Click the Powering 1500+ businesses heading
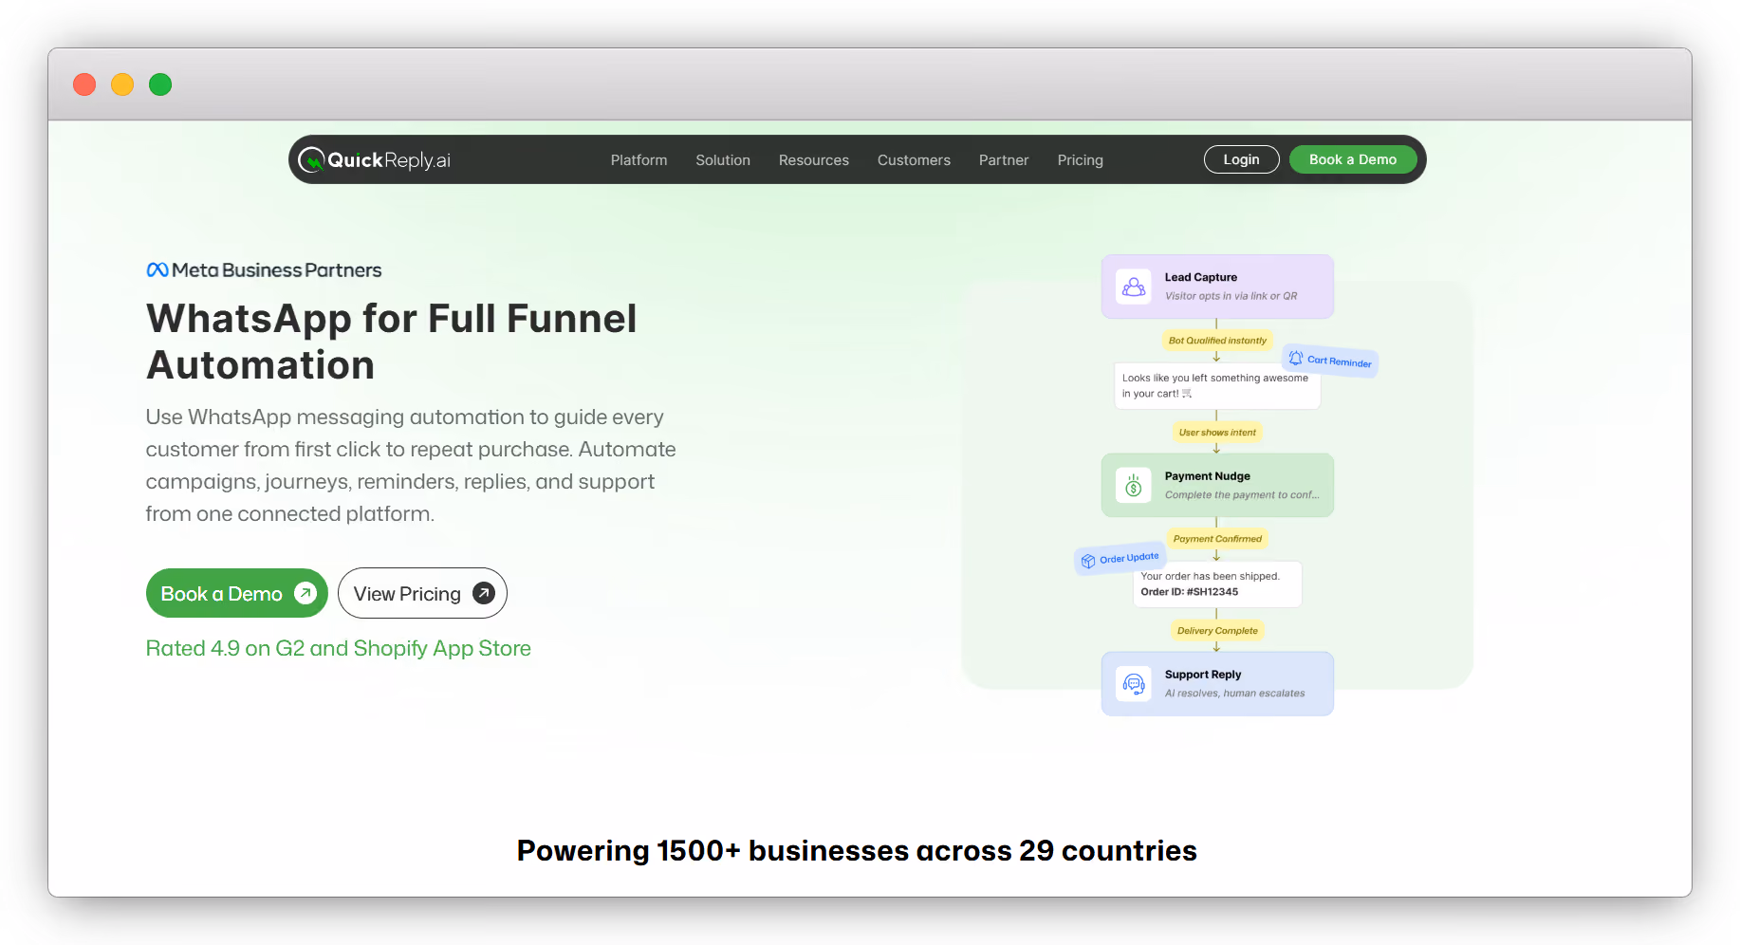Viewport: 1740px width, 945px height. pyautogui.click(x=857, y=851)
